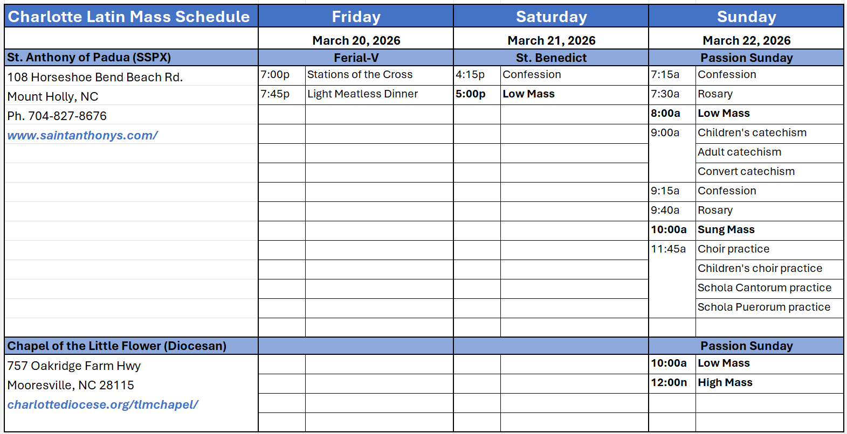The height and width of the screenshot is (434, 847).
Task: Click the Schola Cantorum practice cell
Action: pos(764,288)
